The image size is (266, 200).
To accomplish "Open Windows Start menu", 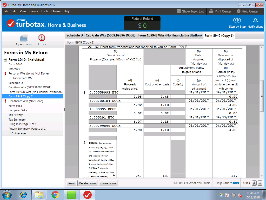I will point(7,195).
